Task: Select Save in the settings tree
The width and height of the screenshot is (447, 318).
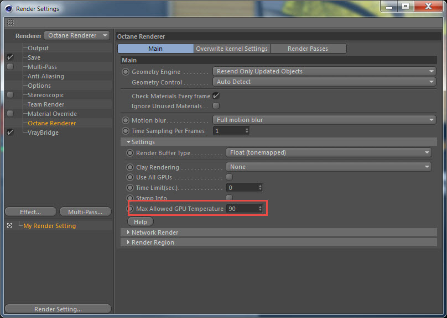Action: tap(34, 57)
